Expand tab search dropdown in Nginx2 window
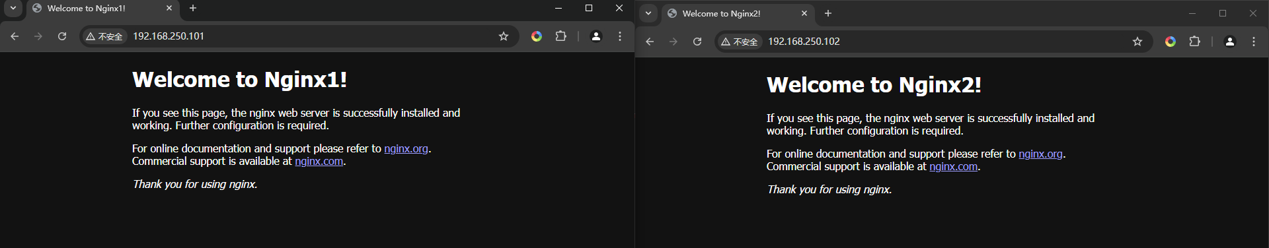The height and width of the screenshot is (248, 1269). (x=648, y=13)
